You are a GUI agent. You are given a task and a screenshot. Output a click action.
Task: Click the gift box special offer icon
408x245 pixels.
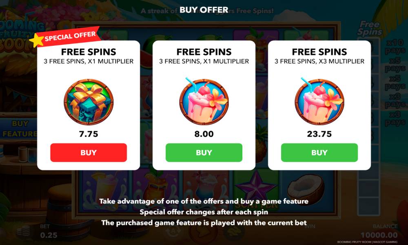(89, 102)
